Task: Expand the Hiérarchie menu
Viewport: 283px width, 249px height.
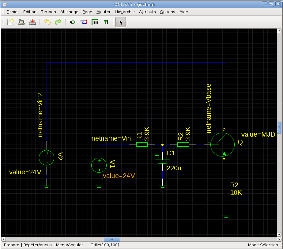Action: [x=125, y=12]
